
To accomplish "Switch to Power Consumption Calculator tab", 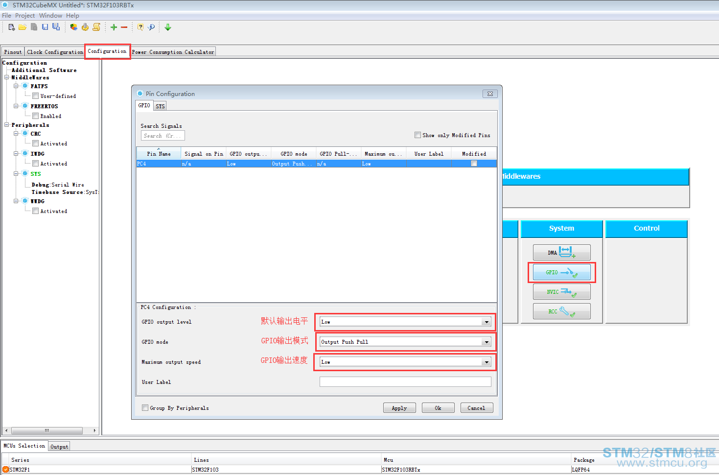I will point(173,52).
